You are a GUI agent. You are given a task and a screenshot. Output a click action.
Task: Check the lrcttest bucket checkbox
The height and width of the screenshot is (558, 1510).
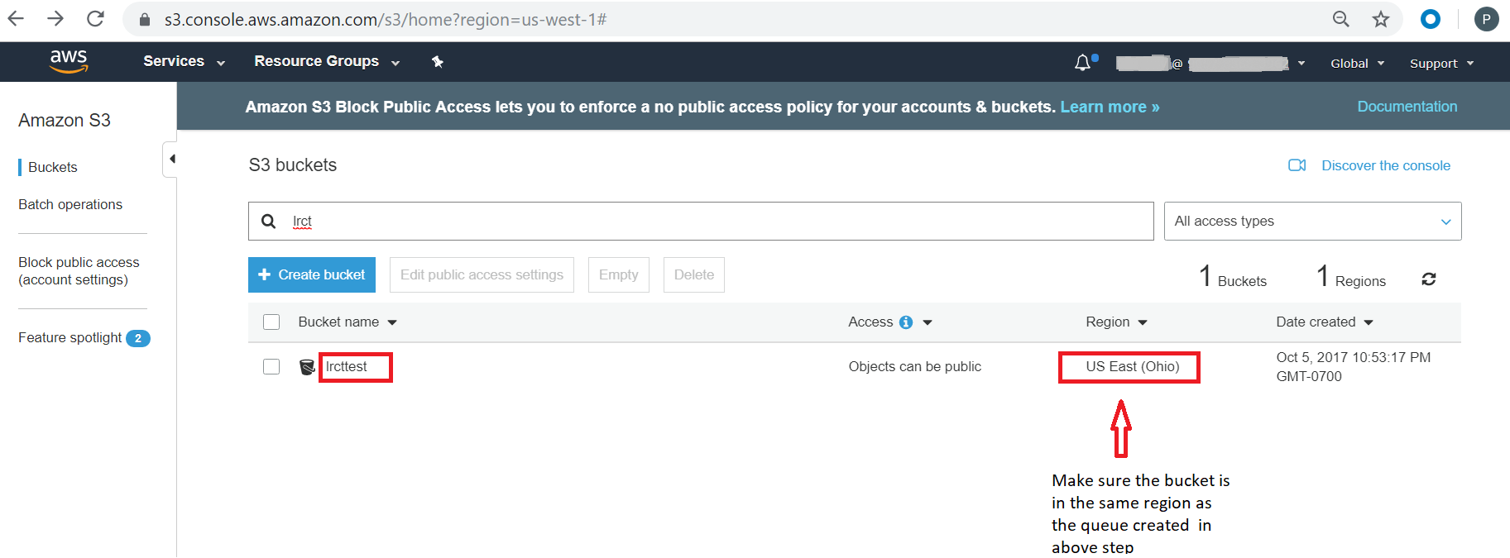pyautogui.click(x=271, y=367)
